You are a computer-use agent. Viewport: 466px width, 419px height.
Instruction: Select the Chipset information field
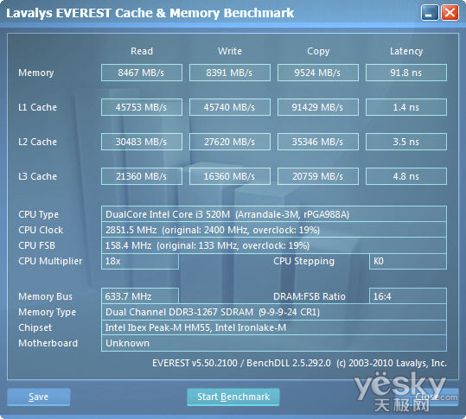274,327
